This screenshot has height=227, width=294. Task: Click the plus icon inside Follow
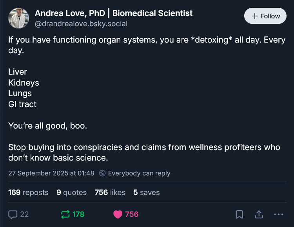(x=254, y=16)
